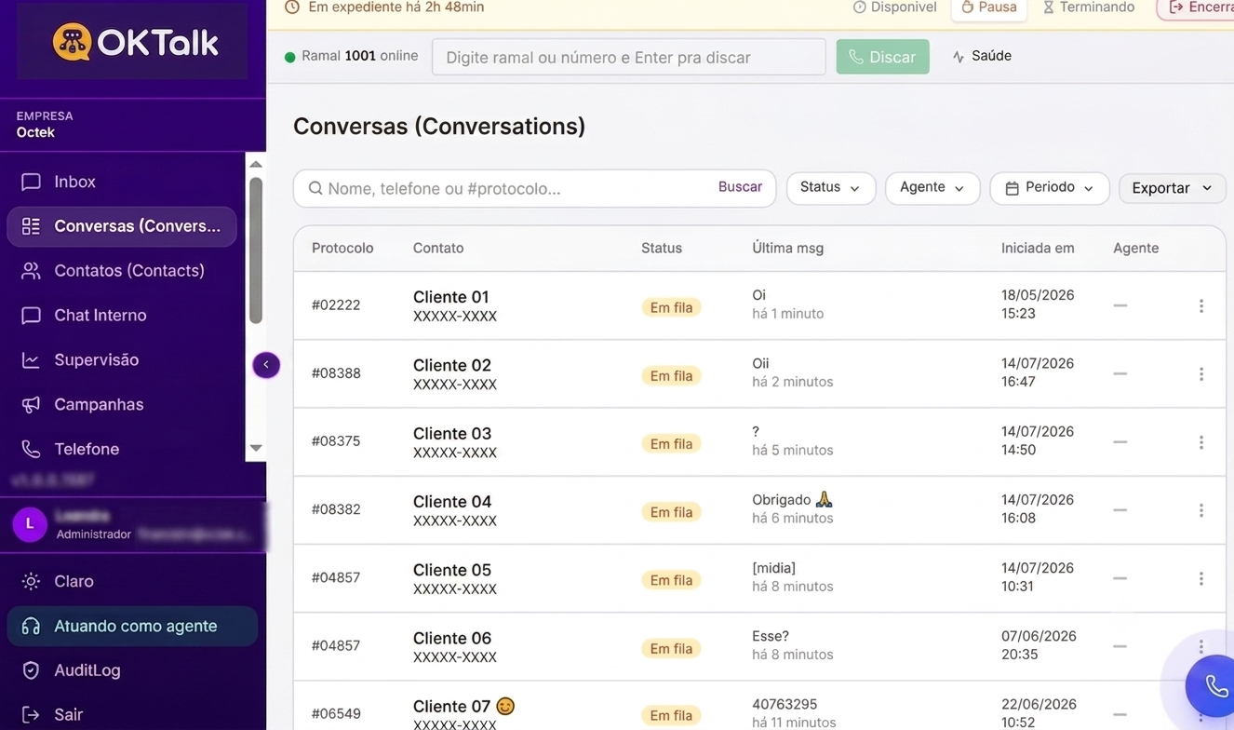
Task: Toggle Atuando como agente mode
Action: pos(132,627)
